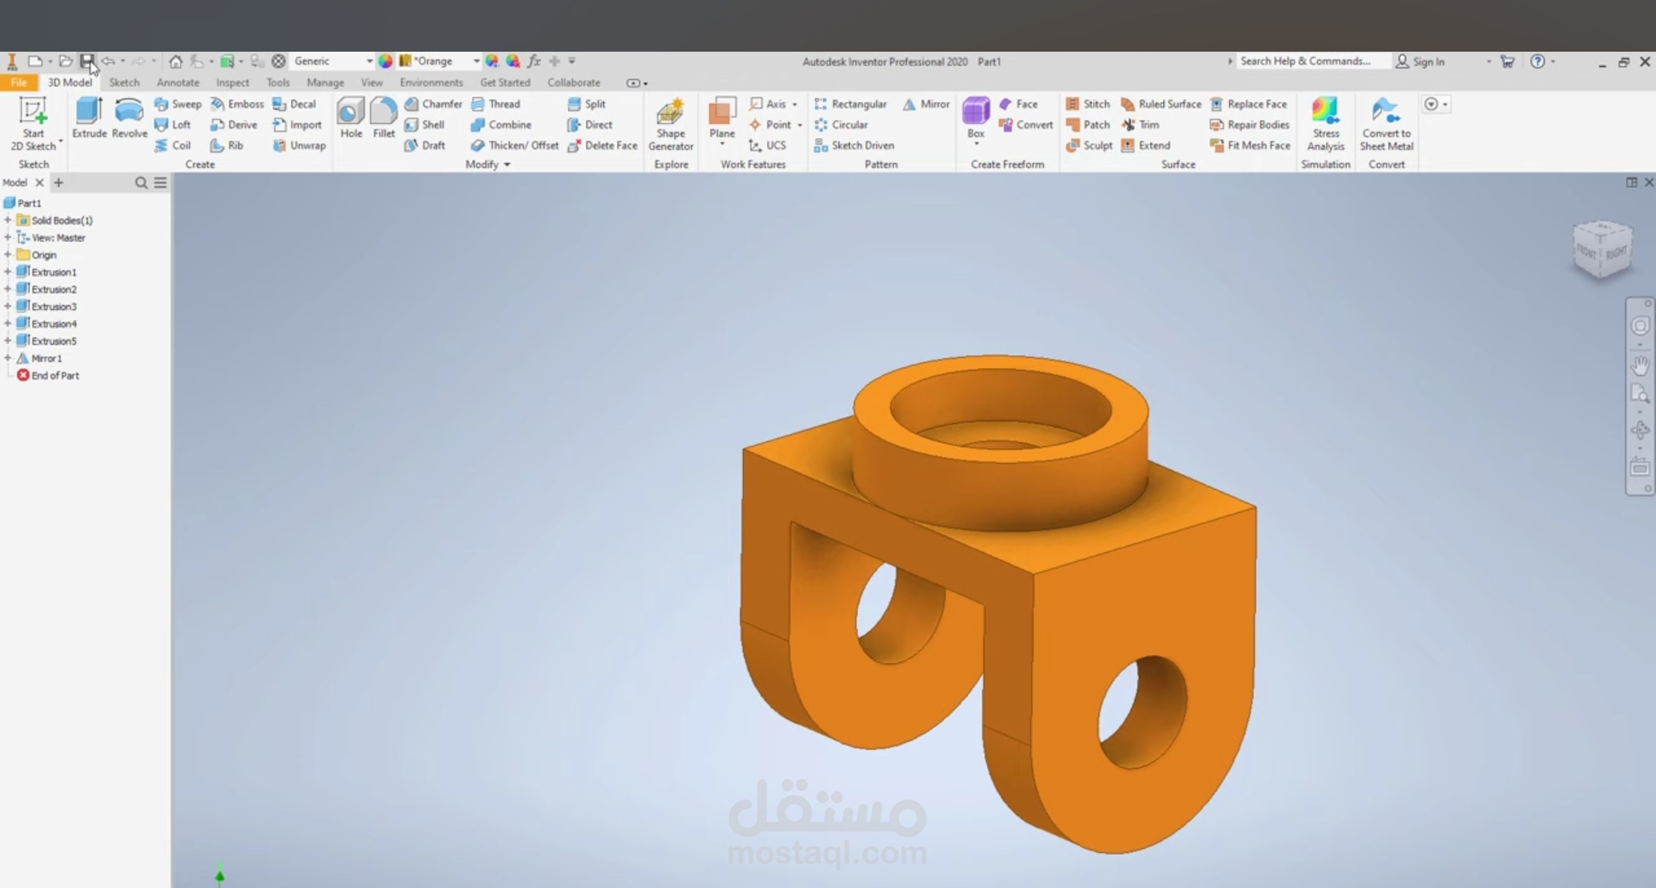Apply a Chamfer to edges
Image resolution: width=1656 pixels, height=888 pixels.
pyautogui.click(x=433, y=104)
